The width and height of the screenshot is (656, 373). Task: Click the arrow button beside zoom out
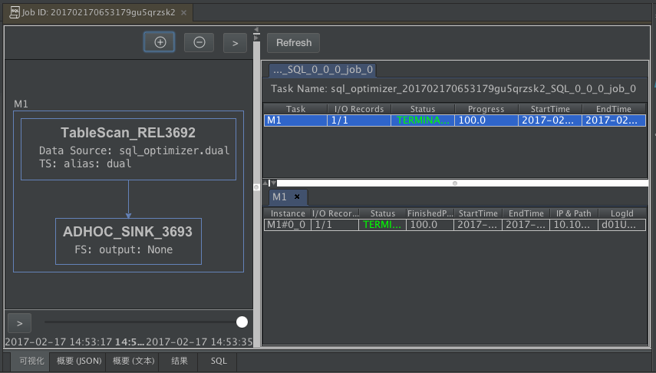pos(235,43)
